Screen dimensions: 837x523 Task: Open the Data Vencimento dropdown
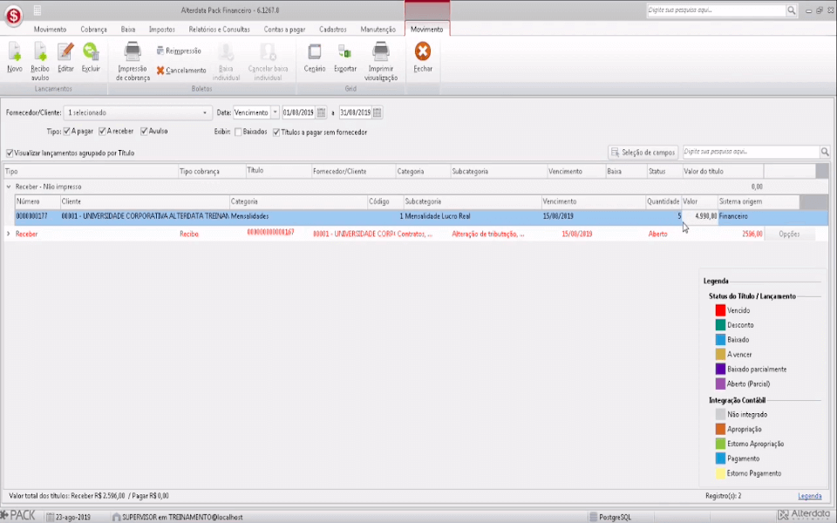(275, 112)
